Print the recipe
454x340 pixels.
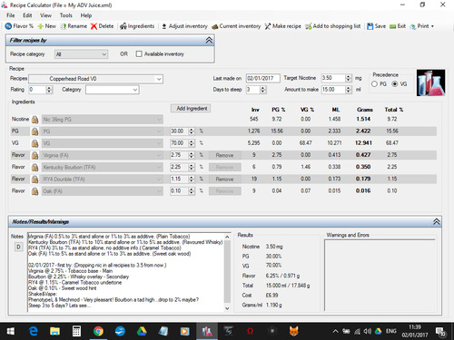tap(419, 26)
